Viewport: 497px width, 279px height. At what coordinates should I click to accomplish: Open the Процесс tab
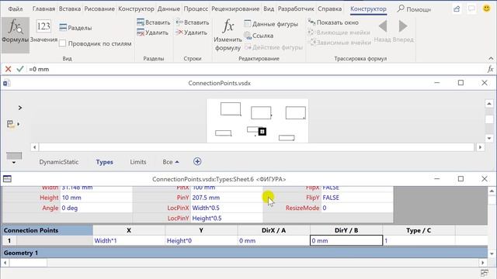point(196,9)
